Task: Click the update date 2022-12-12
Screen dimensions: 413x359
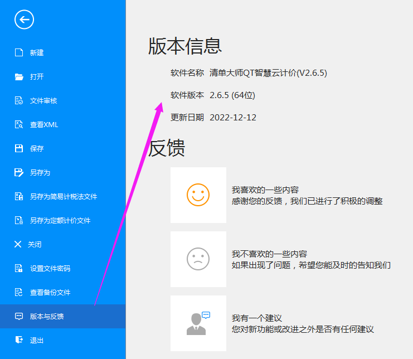Action: coord(233,118)
